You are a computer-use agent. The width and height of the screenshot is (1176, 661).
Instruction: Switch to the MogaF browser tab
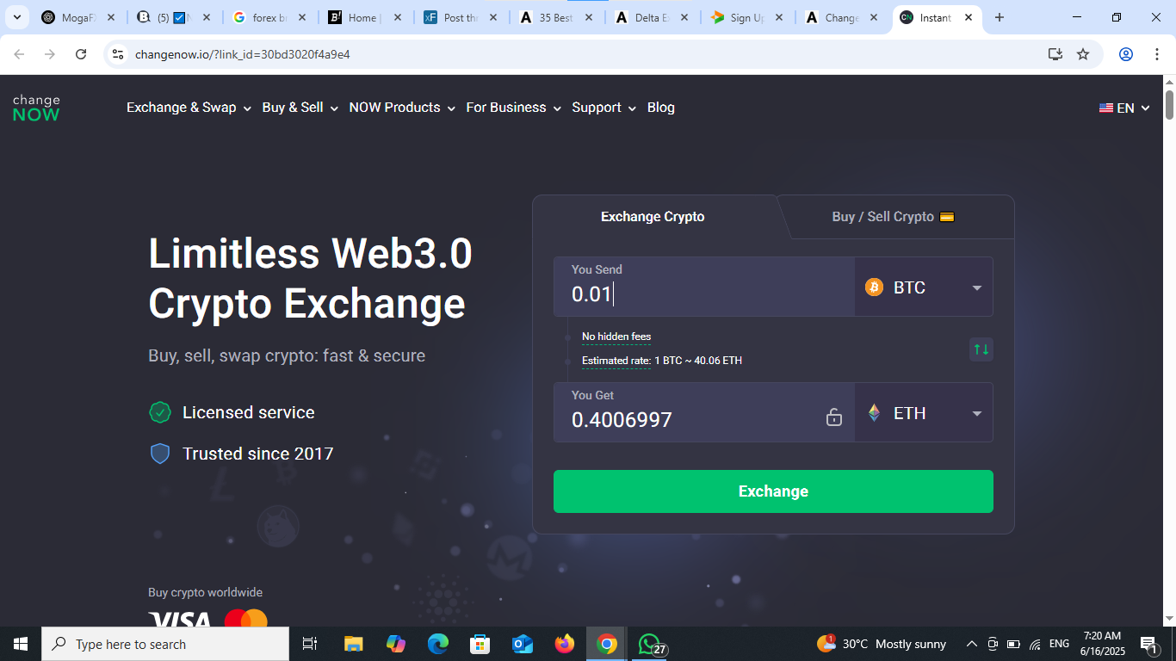pyautogui.click(x=77, y=17)
